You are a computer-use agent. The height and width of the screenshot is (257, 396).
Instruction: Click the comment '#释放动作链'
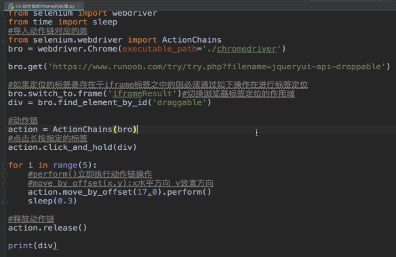31,219
